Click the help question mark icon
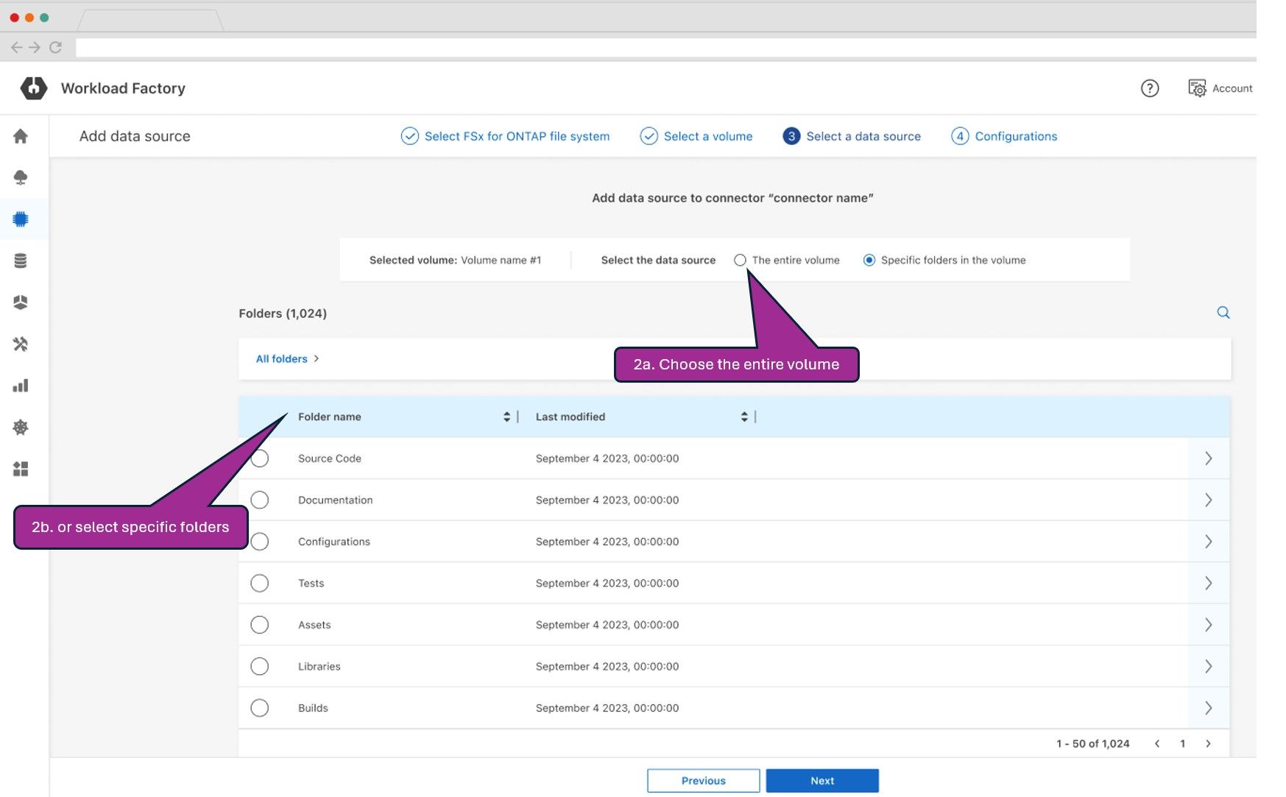The height and width of the screenshot is (797, 1286). (x=1149, y=88)
